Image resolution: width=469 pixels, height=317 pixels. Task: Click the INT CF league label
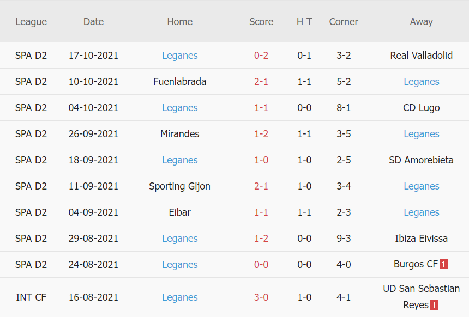pos(31,297)
